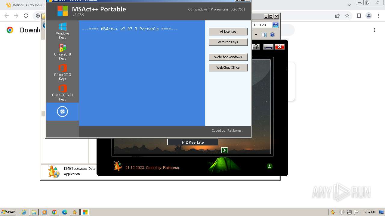Image resolution: width=385 pixels, height=216 pixels.
Task: Expand the Chrome tab search chevron
Action: pos(349,5)
